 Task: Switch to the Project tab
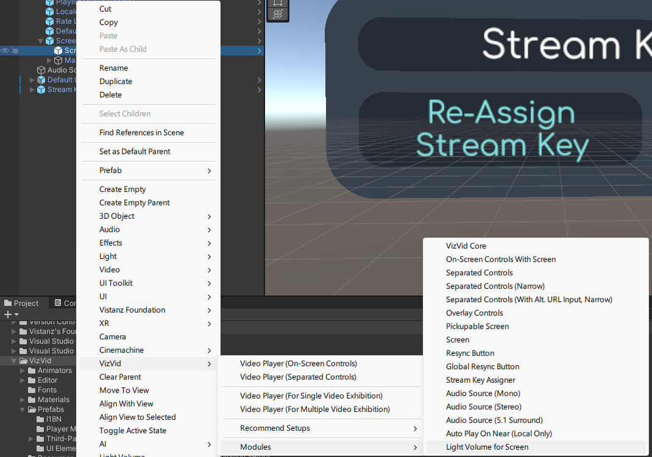tap(21, 303)
